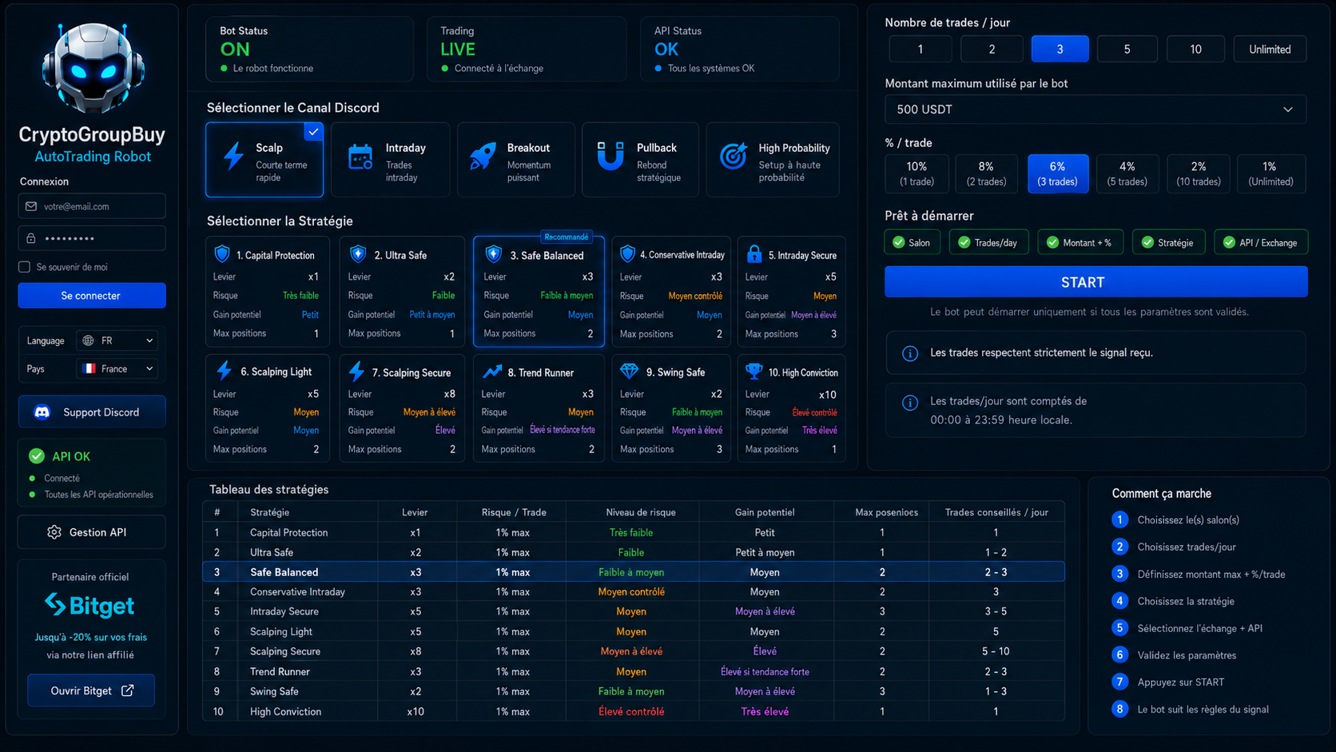Click Scalping Secure row in strategy table
Image resolution: width=1336 pixels, height=752 pixels.
pos(634,651)
